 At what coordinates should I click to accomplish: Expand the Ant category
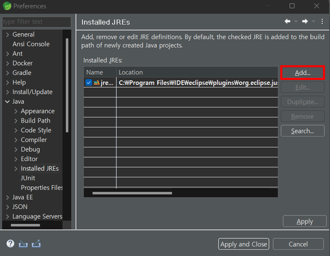click(8, 54)
